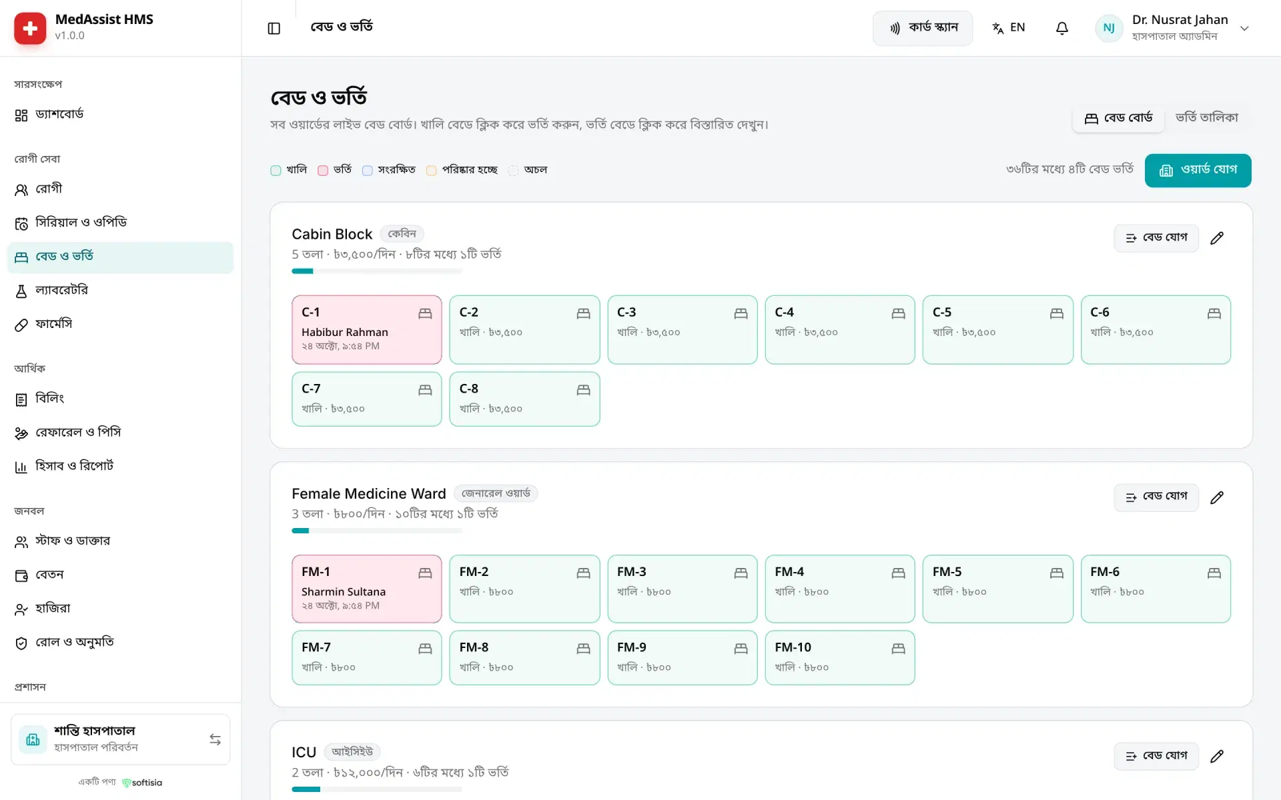1281x800 pixels.
Task: Open রেফারেল ও পিসি page
Action: (x=120, y=433)
